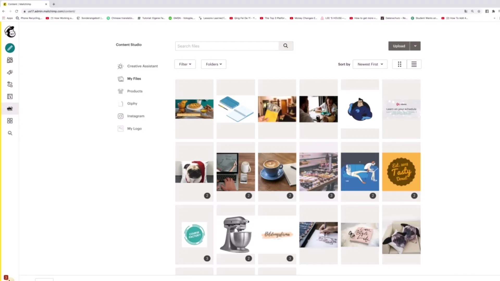Toggle grid view layout button

[399, 64]
